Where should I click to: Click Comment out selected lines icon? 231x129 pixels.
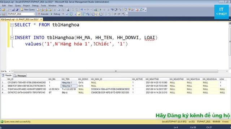pos(106,14)
